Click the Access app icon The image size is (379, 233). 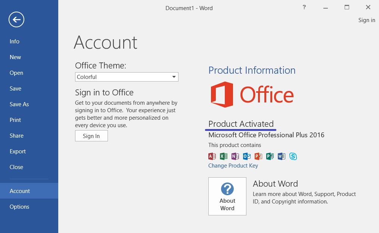tap(212, 156)
